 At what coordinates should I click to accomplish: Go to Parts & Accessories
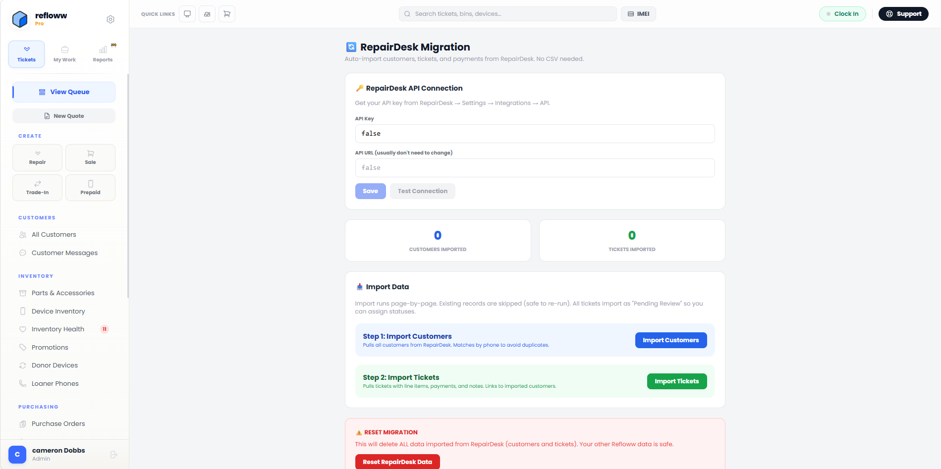64,293
